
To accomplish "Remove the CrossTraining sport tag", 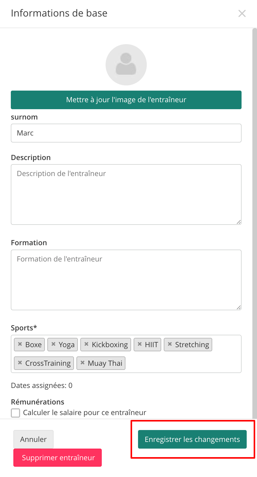I will point(20,363).
